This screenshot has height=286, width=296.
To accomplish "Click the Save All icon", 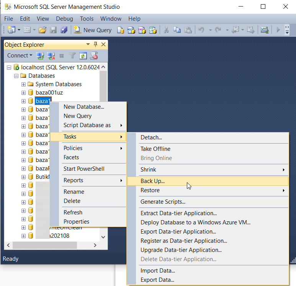I will pyautogui.click(x=64, y=30).
